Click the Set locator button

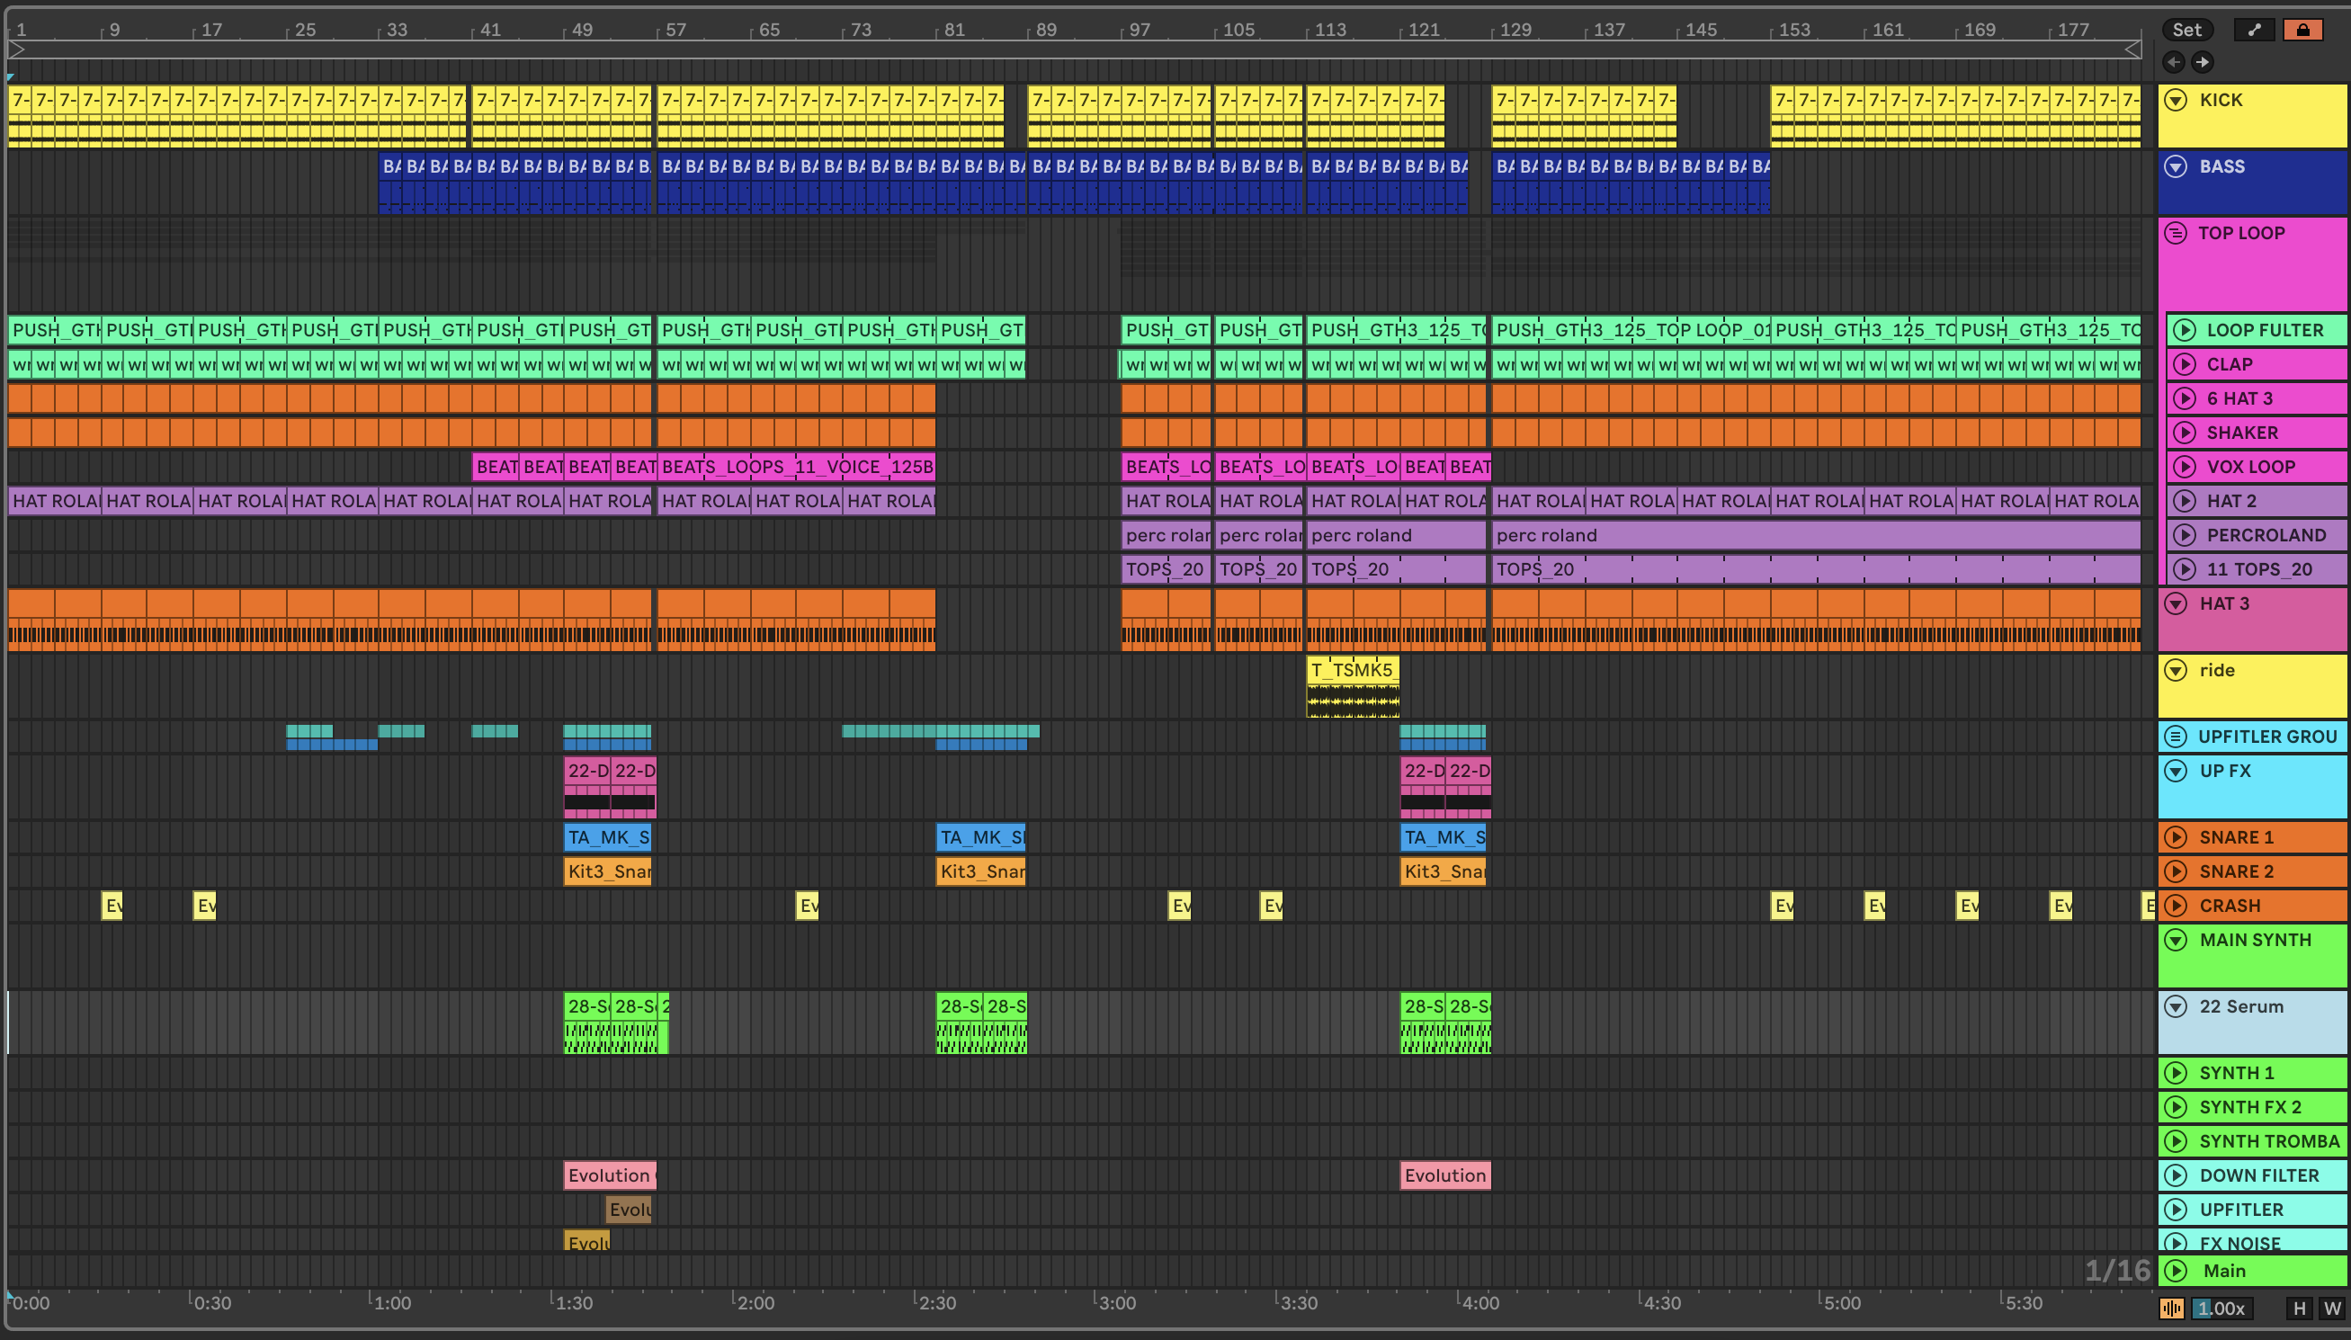tap(2186, 30)
